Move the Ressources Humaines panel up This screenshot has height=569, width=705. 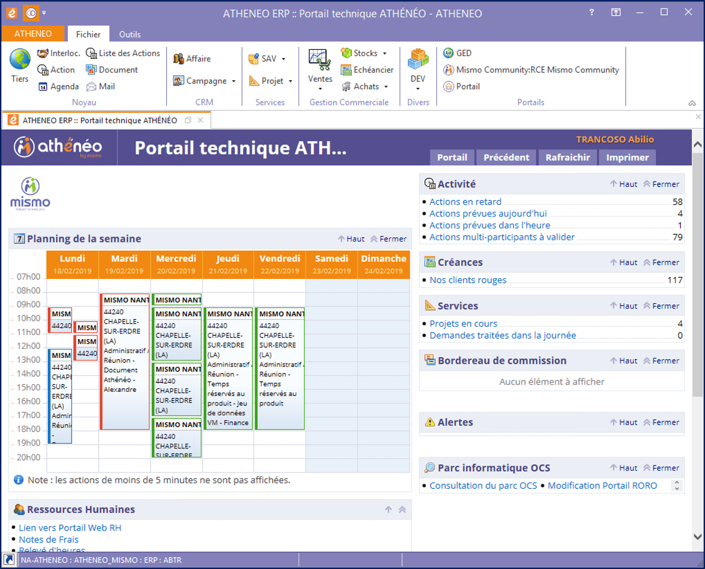click(388, 509)
